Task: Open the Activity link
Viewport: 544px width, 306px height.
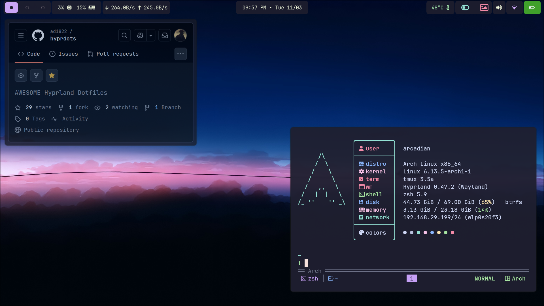Action: [70, 119]
